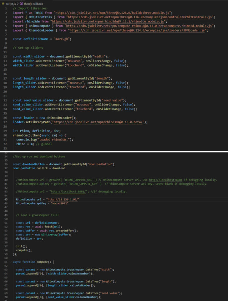Click the downloadButton.onclick assignment line
The height and width of the screenshot is (301, 228).
[39, 168]
